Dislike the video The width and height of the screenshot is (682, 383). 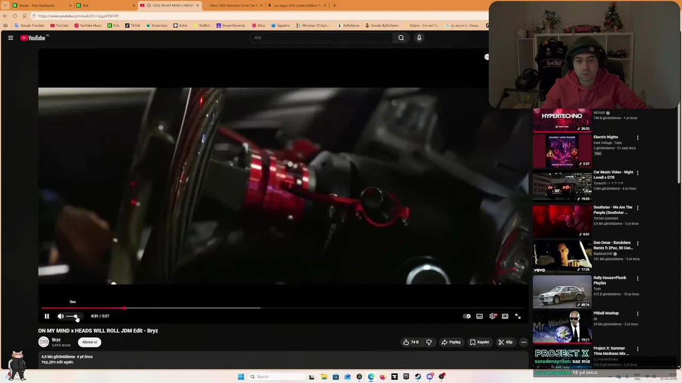(x=429, y=342)
